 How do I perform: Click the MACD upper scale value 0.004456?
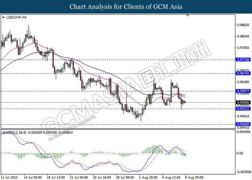point(244,132)
